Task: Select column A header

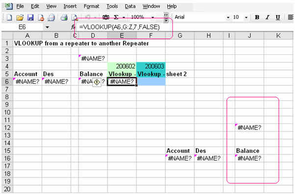Action: pos(27,35)
